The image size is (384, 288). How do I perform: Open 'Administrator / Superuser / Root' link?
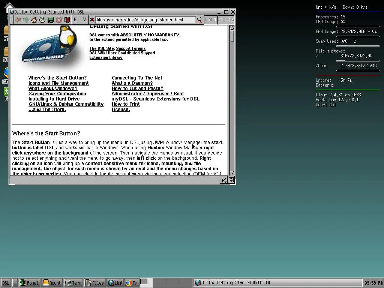[148, 94]
